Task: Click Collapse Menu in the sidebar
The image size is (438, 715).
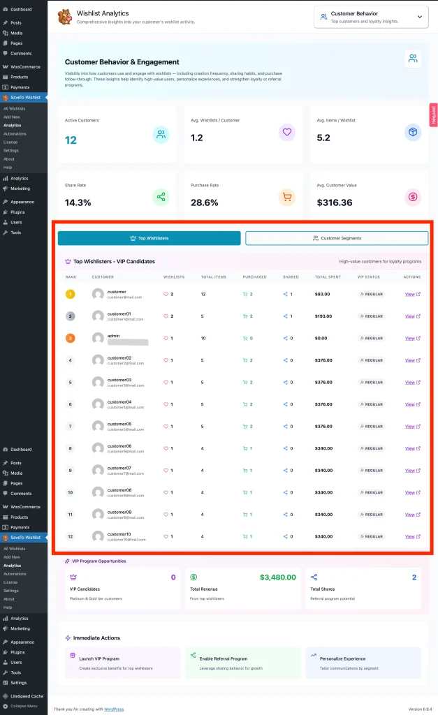Action: 20,707
